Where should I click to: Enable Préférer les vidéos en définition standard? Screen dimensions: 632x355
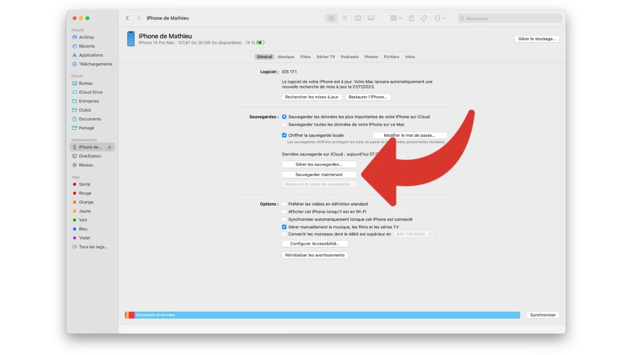point(284,204)
